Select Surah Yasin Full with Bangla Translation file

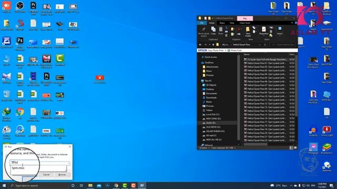[266, 59]
